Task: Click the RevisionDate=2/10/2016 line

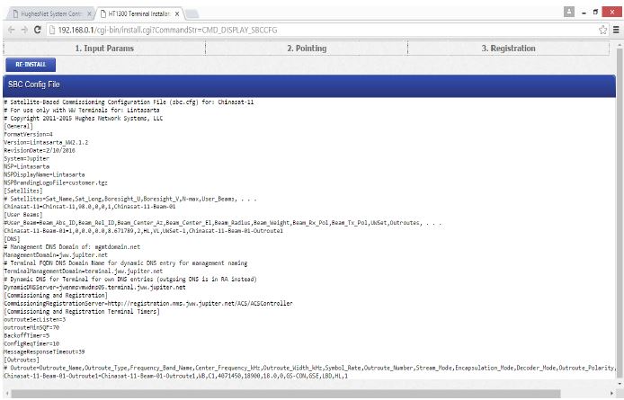Action: [40, 150]
